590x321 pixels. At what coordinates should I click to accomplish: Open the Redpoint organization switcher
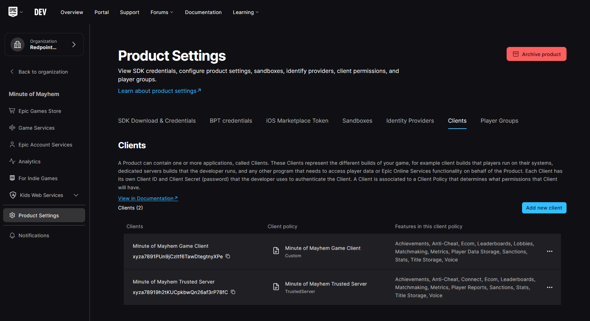44,44
